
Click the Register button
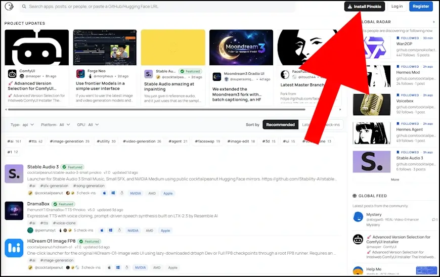click(421, 7)
